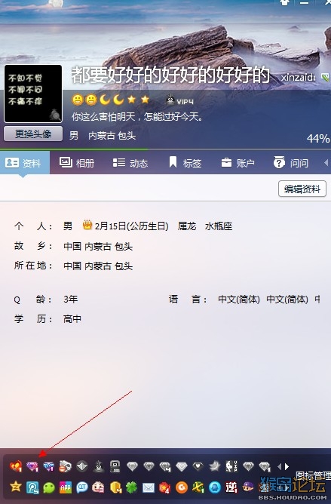Click the profile avatar picture

32,94
